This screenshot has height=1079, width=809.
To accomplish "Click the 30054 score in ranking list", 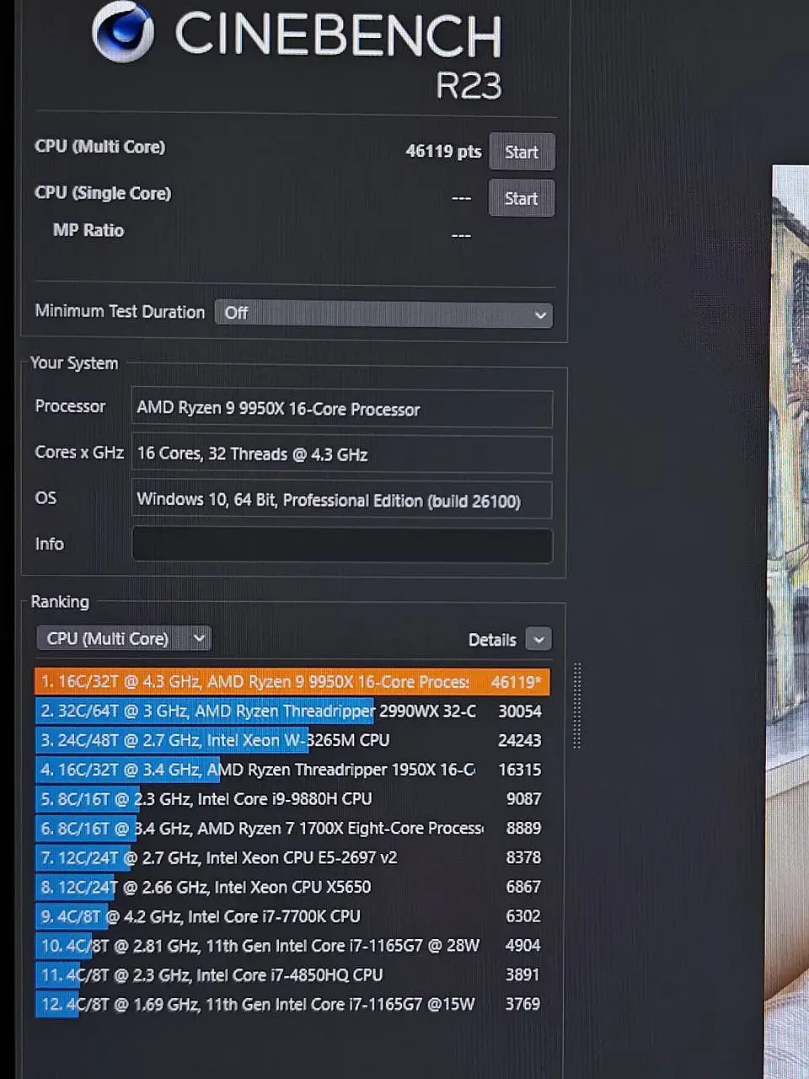I will (x=520, y=711).
